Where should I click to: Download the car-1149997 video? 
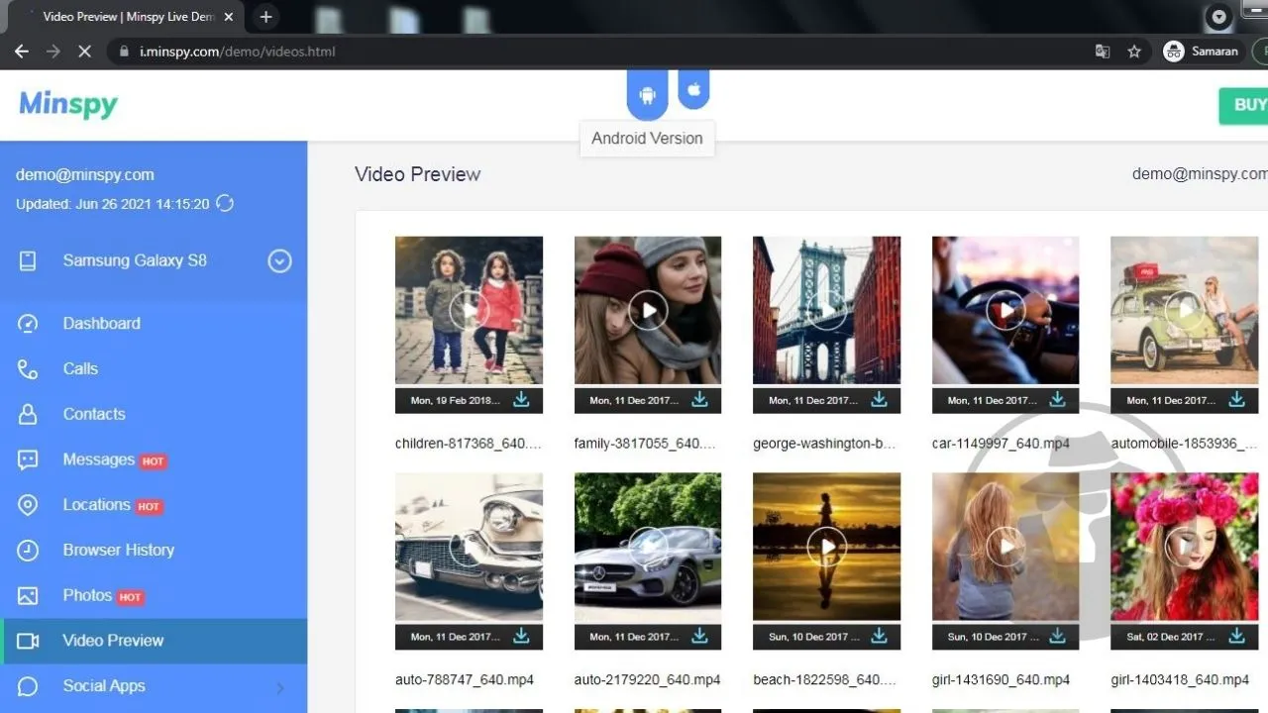click(x=1057, y=400)
